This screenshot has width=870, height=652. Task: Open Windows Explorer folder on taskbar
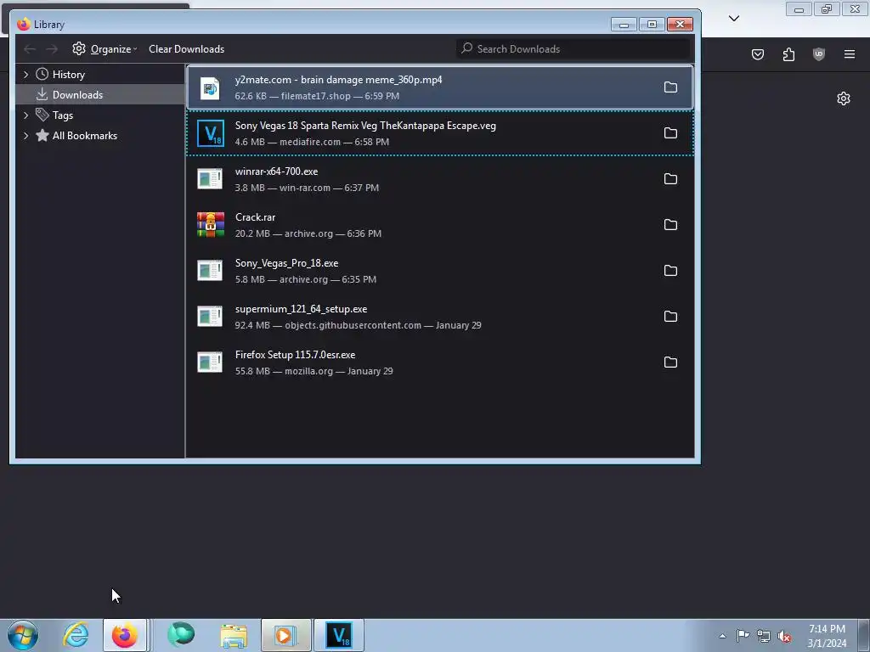pos(234,635)
